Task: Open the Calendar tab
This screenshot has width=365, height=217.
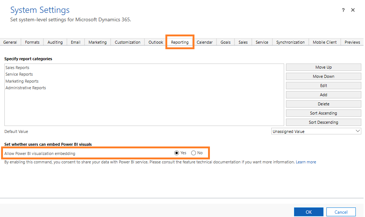Action: 205,42
